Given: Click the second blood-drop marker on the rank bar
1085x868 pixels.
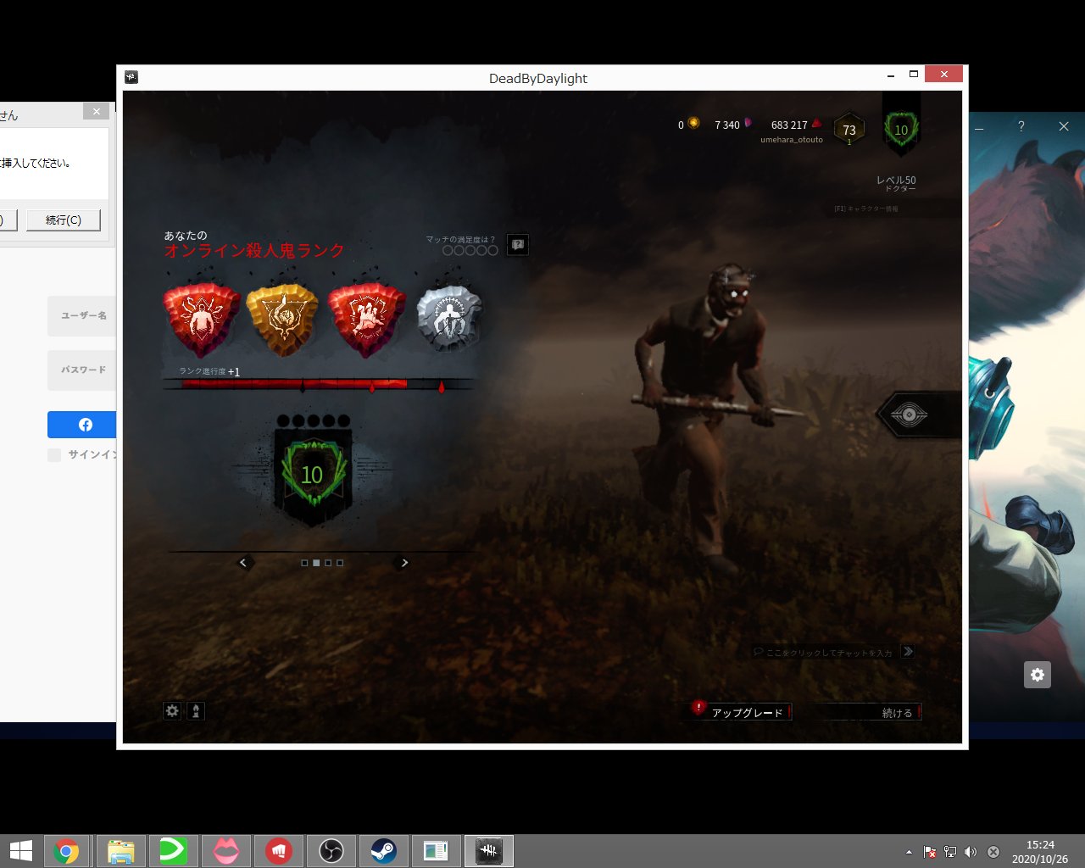Looking at the screenshot, I should (371, 387).
